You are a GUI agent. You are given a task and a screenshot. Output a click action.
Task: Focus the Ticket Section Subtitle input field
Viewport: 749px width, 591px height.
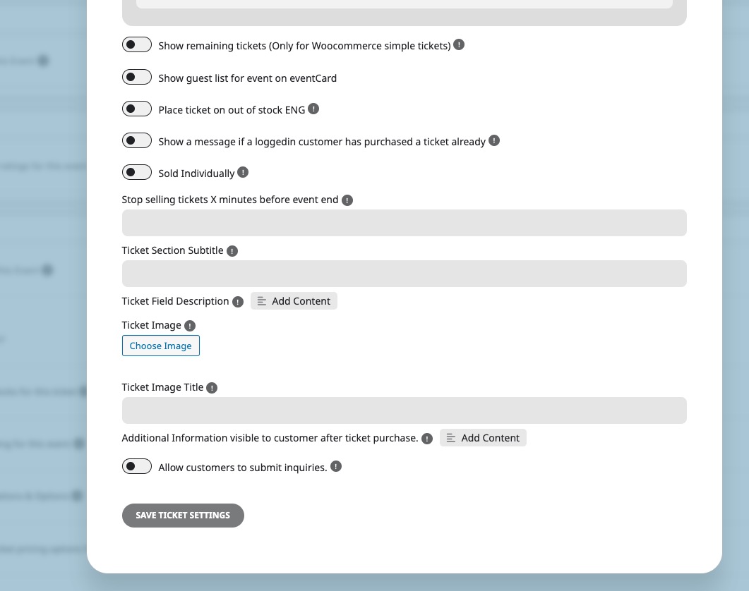click(x=404, y=274)
